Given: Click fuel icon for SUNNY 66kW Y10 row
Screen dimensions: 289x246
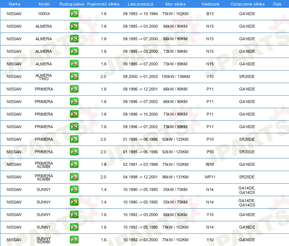Looking at the screenshot, I should 74,214.
